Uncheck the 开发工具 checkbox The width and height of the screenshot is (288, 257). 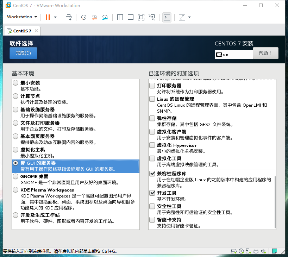coord(152,193)
